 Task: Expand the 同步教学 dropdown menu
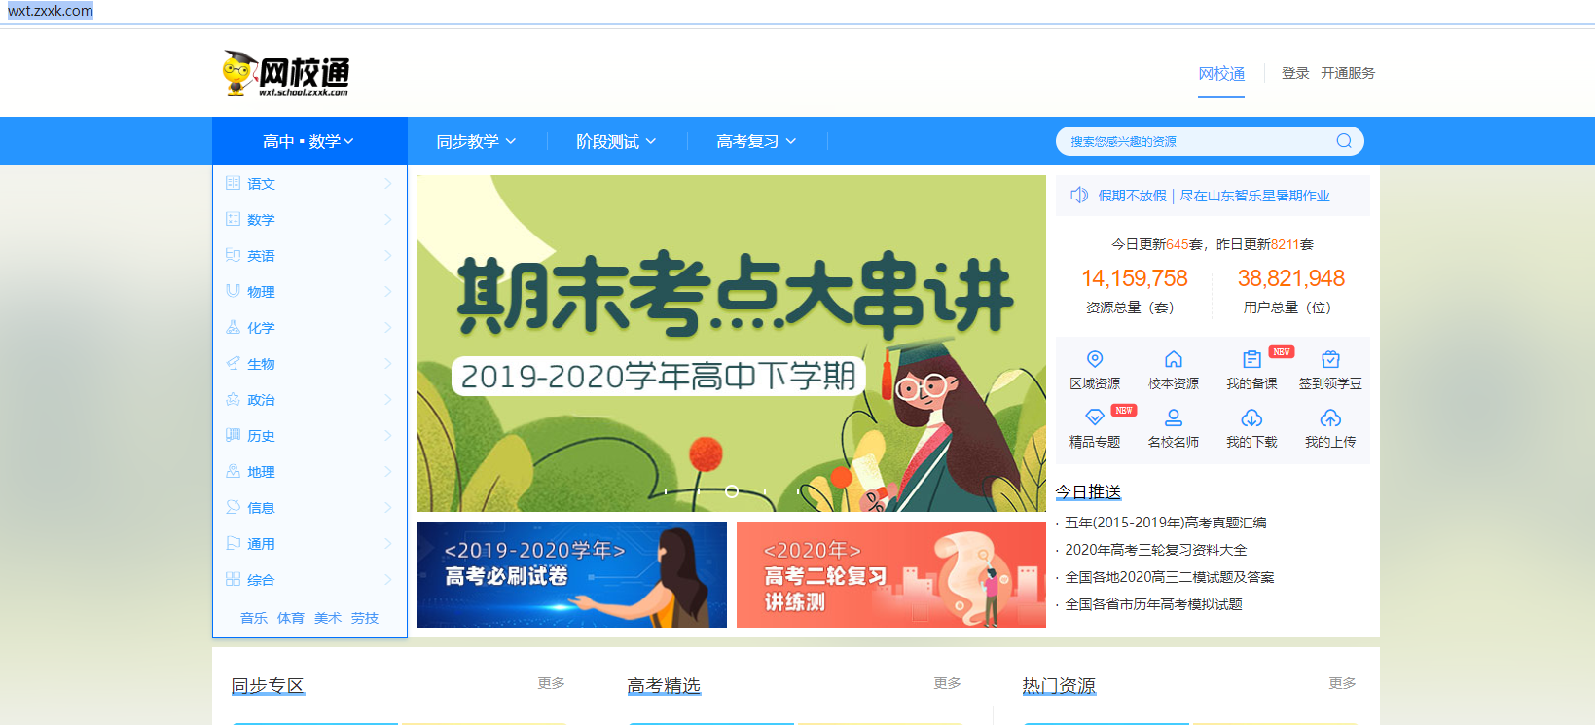tap(476, 141)
